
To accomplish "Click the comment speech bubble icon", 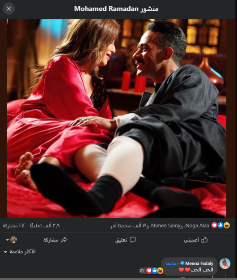I will [133, 240].
